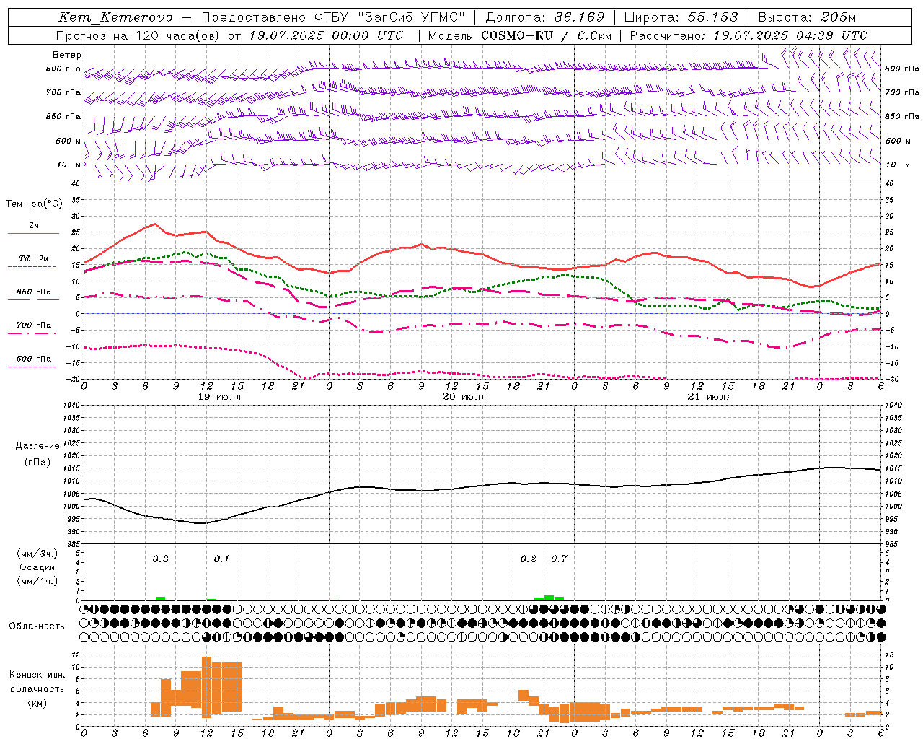
Task: Click the Высота: 205м value
Action: coord(805,17)
